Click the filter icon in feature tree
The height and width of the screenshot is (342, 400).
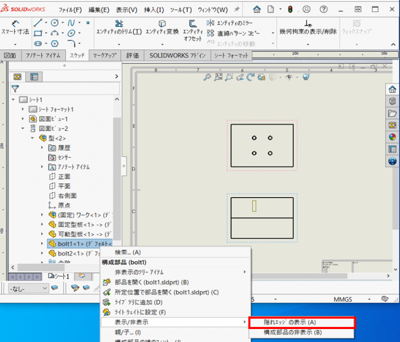pyautogui.click(x=15, y=89)
